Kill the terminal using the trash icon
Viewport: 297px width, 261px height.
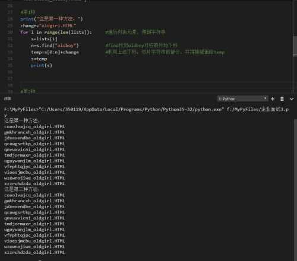(x=282, y=99)
